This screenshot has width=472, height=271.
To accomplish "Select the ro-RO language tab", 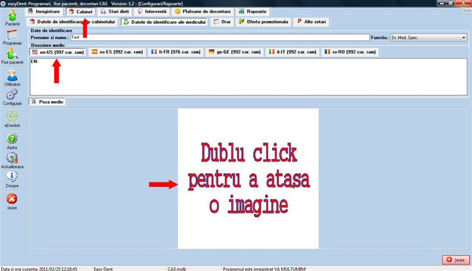I will point(352,52).
